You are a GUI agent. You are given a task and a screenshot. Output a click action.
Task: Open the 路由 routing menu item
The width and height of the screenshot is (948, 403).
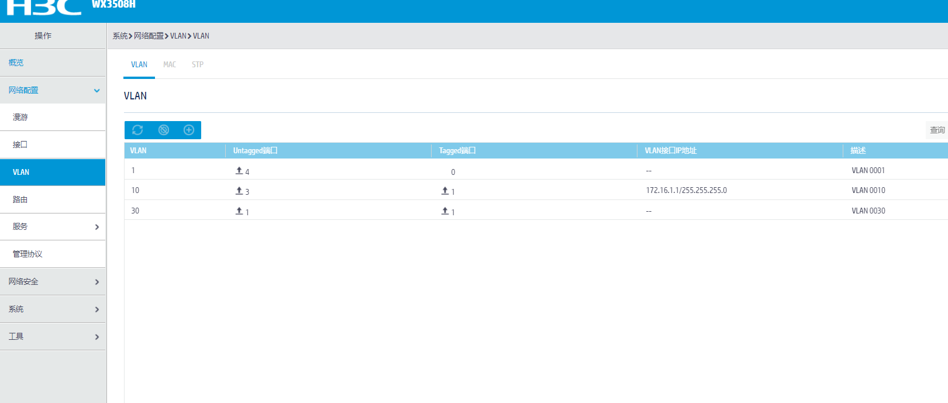pos(53,199)
